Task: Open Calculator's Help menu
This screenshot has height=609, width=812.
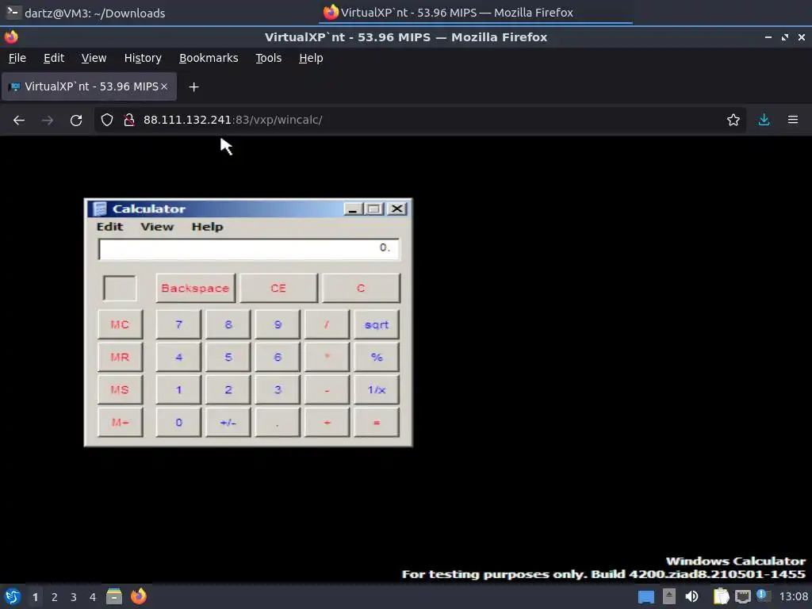Action: click(207, 227)
